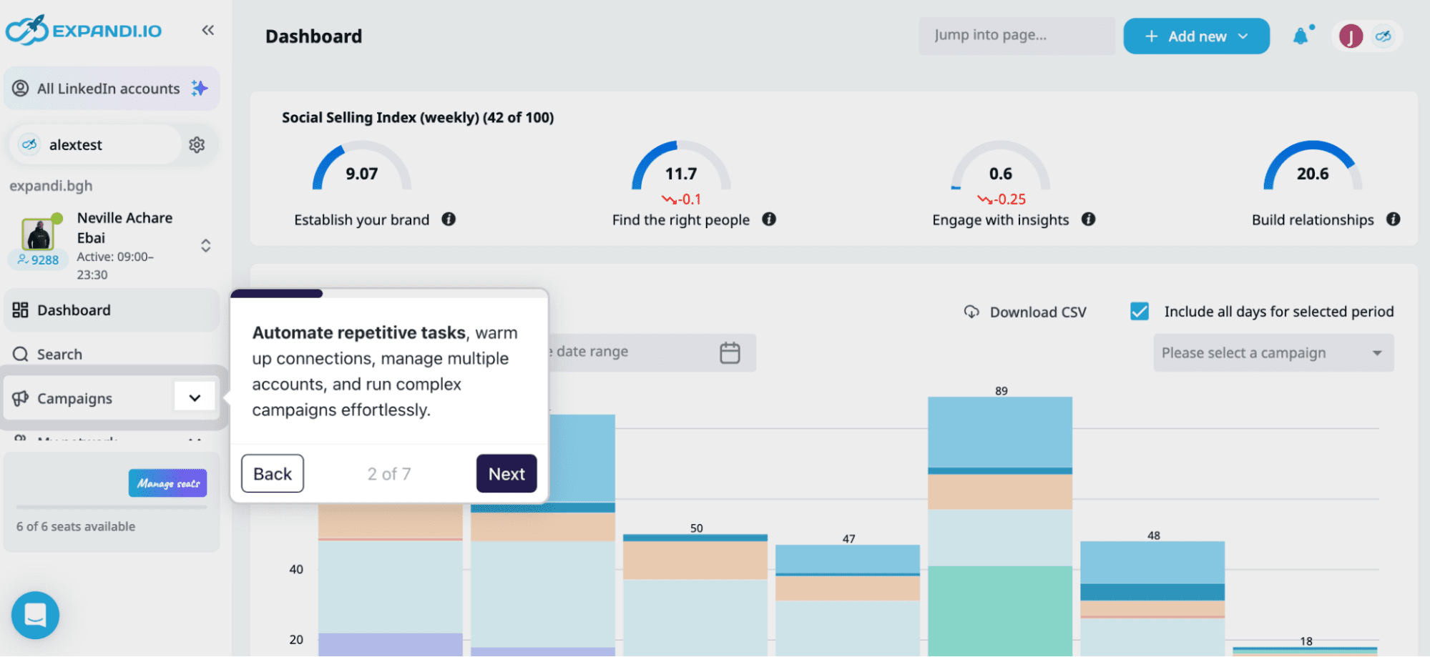
Task: Click the sparkle icon beside All LinkedIn accounts
Action: pos(199,89)
